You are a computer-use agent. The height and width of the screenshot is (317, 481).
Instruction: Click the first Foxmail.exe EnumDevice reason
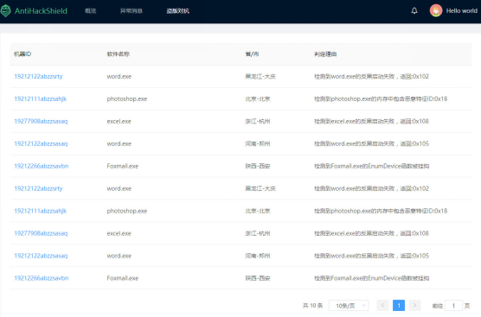click(x=371, y=166)
